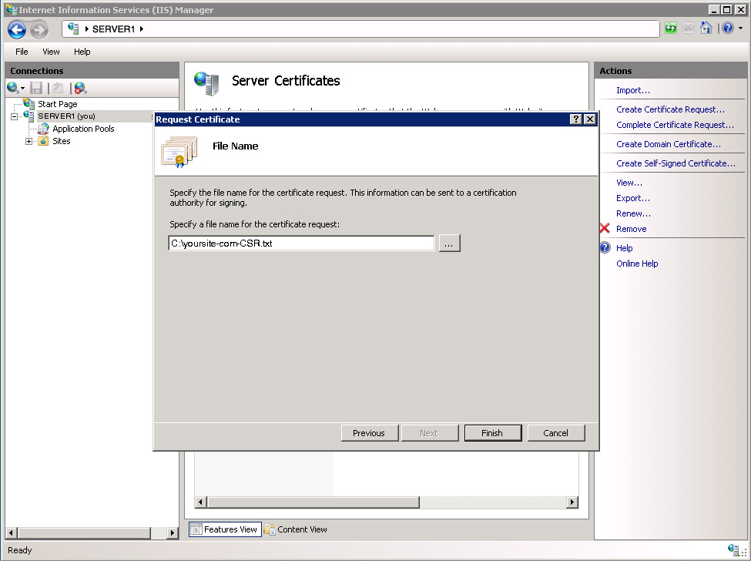Viewport: 751px width, 561px height.
Task: Open the Online Help link
Action: [x=637, y=263]
